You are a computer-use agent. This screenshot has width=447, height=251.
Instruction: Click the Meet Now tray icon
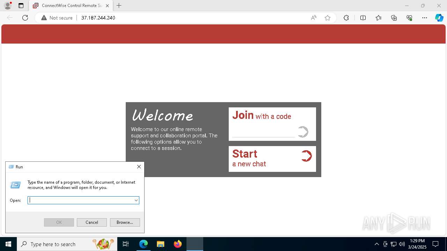(x=385, y=244)
